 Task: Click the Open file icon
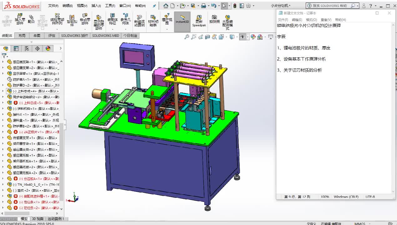[x=182, y=6]
